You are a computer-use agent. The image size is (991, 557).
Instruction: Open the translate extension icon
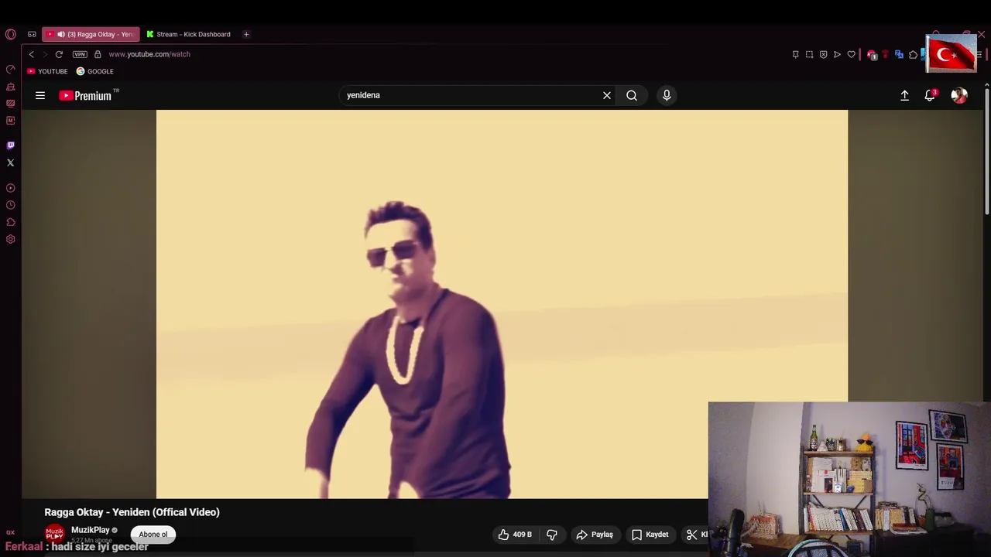click(x=899, y=54)
